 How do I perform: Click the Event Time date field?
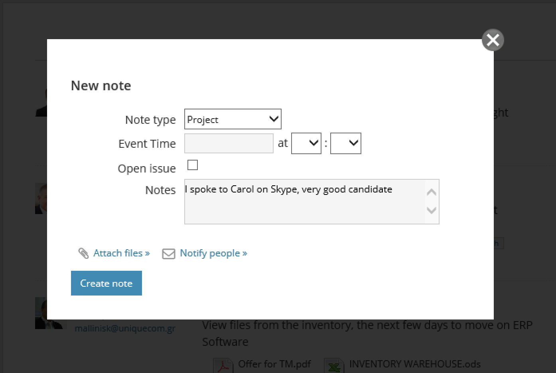click(229, 143)
